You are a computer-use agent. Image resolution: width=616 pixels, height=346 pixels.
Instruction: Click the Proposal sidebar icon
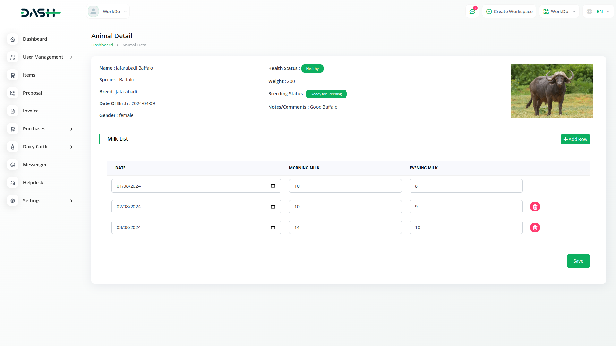13,93
